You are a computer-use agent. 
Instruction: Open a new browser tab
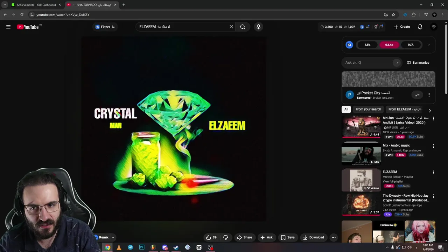click(x=124, y=5)
